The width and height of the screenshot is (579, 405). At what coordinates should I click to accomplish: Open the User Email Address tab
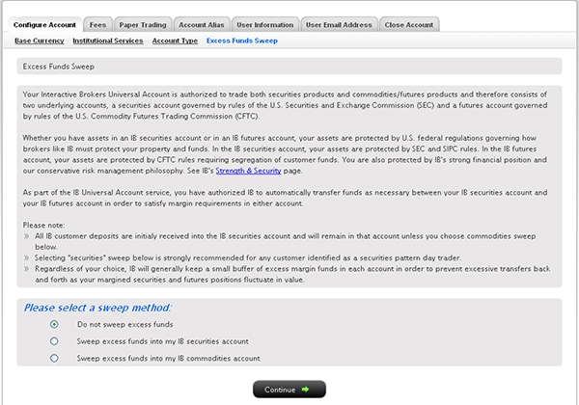coord(339,25)
